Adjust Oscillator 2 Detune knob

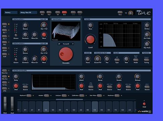tap(25, 49)
